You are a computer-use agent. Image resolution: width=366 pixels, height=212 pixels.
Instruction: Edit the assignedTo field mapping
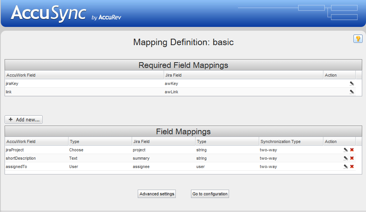[x=345, y=166]
